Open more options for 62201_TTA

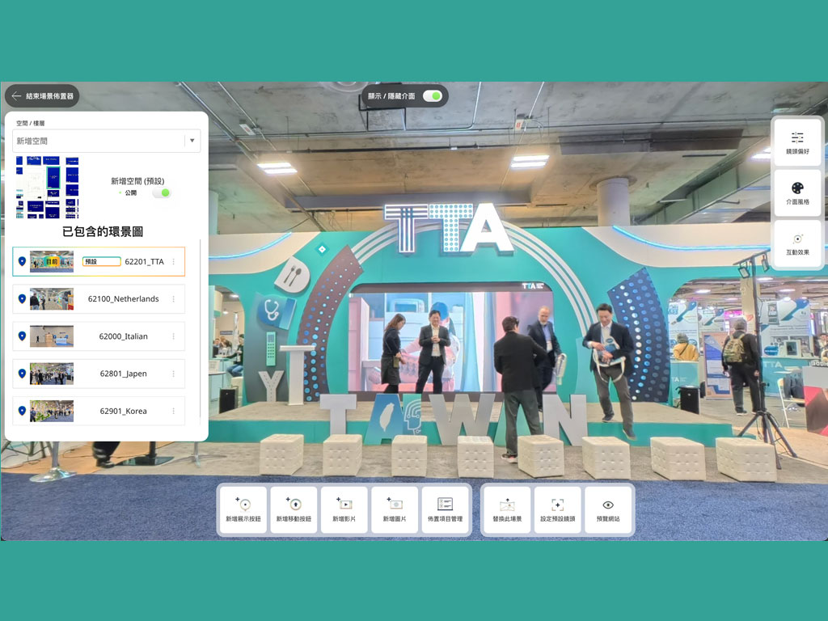pyautogui.click(x=173, y=261)
